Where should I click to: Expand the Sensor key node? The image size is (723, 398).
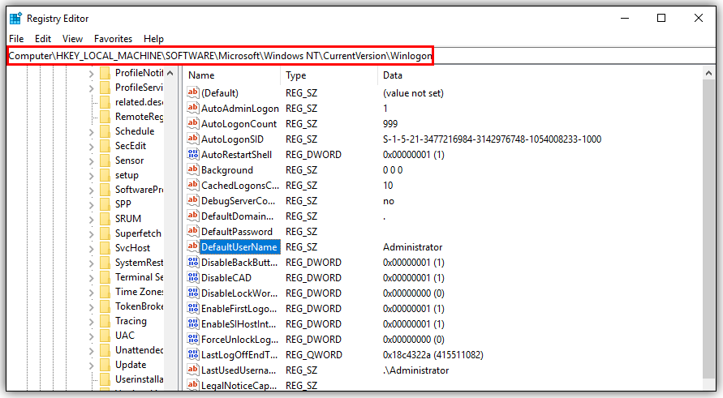click(x=92, y=161)
